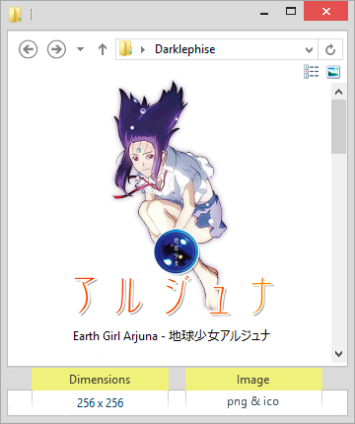
Task: Click the Image header
Action: [253, 380]
